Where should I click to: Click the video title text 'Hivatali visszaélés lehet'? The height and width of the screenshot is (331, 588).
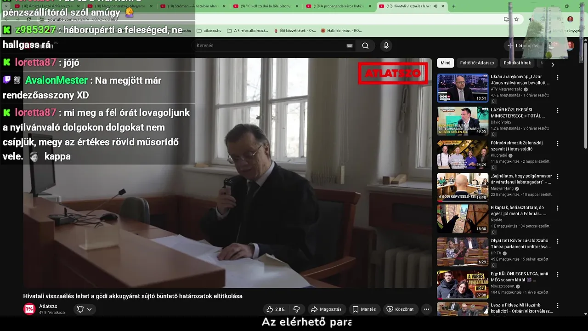(x=133, y=296)
